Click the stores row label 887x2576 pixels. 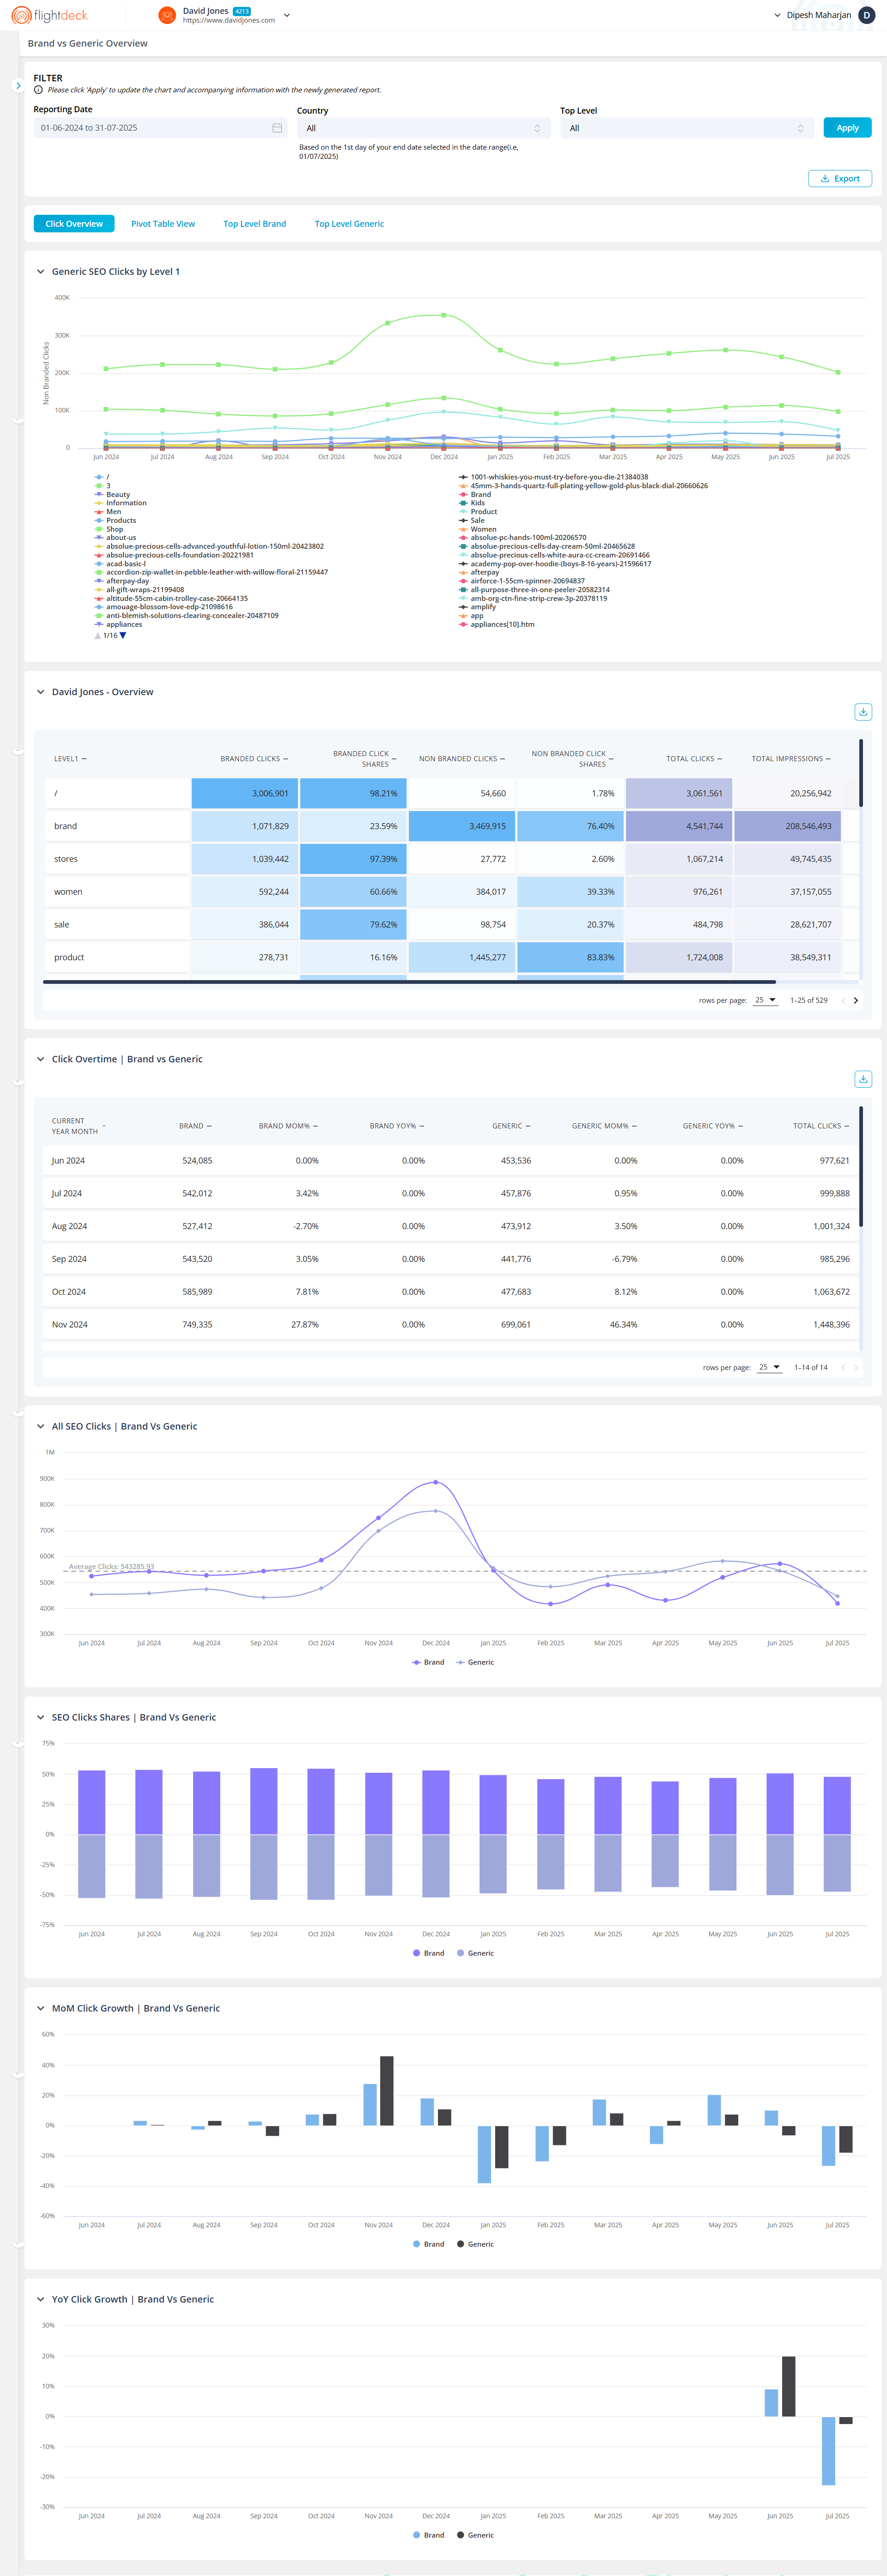66,859
